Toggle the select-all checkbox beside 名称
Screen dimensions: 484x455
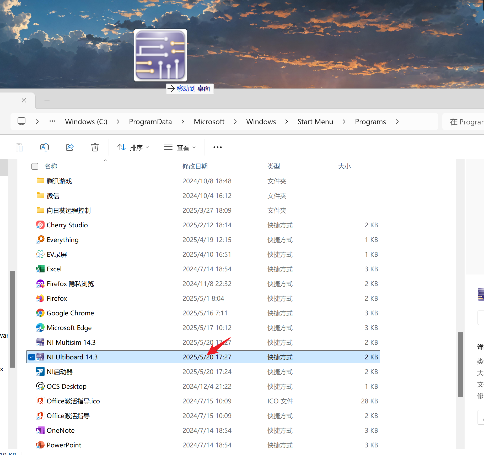pos(35,166)
